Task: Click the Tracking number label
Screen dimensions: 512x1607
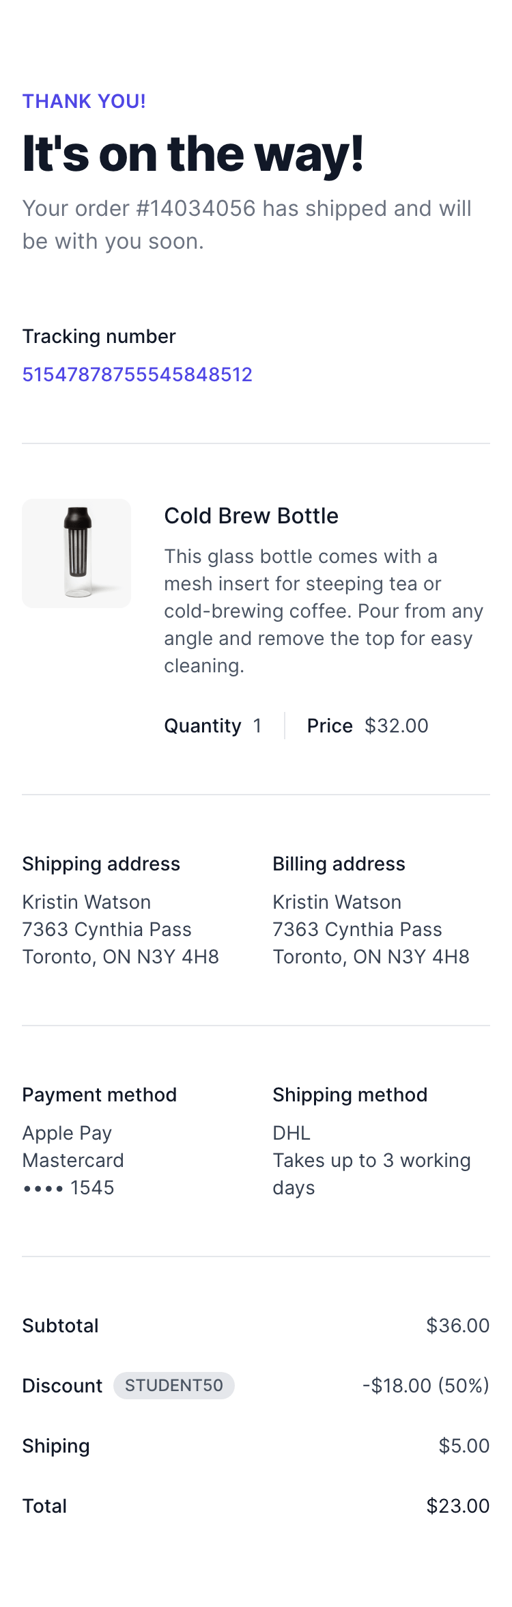Action: pyautogui.click(x=99, y=336)
